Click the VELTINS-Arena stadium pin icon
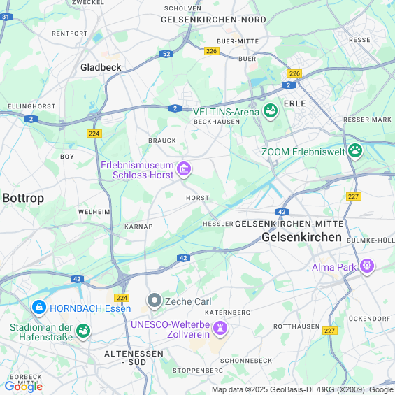Viewport: 395px width, 395px height. click(271, 111)
